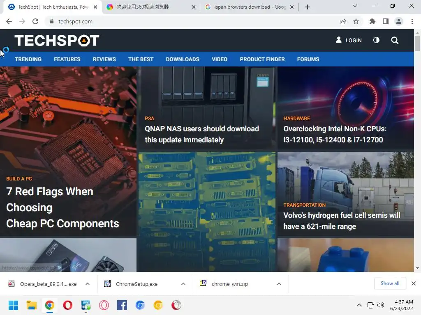Image resolution: width=421 pixels, height=315 pixels.
Task: Reload the TechSpot page
Action: tap(35, 21)
